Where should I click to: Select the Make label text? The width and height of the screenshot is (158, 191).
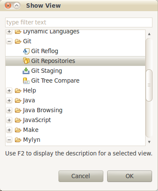[31, 130]
